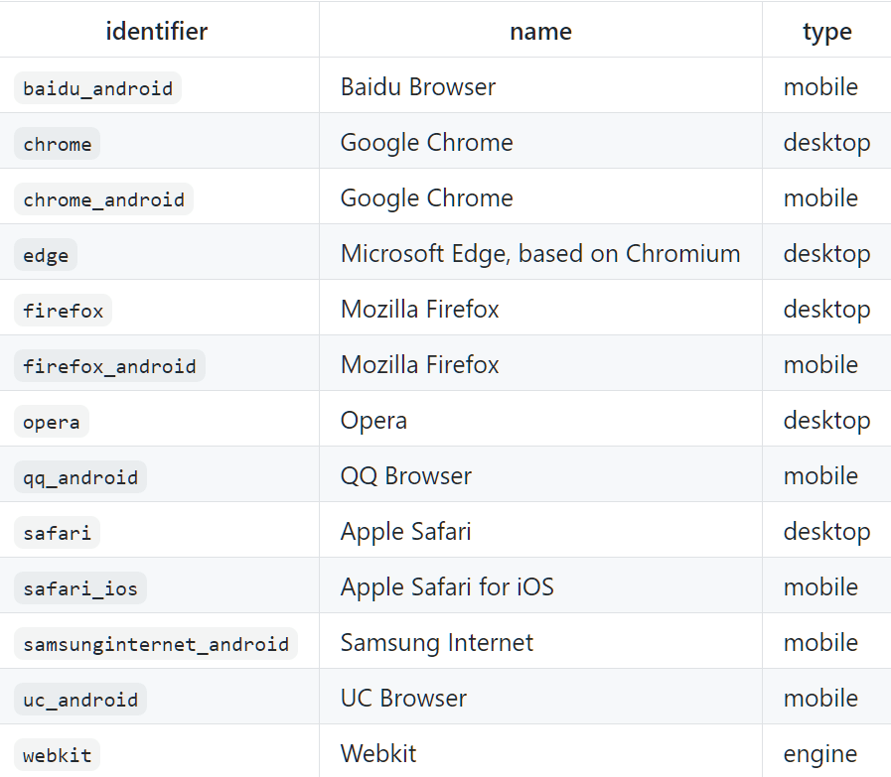
Task: Click the edge identifier tag
Action: 46,255
